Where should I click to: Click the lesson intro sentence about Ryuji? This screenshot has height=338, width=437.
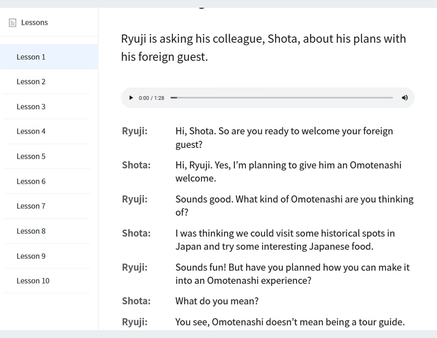pos(263,47)
